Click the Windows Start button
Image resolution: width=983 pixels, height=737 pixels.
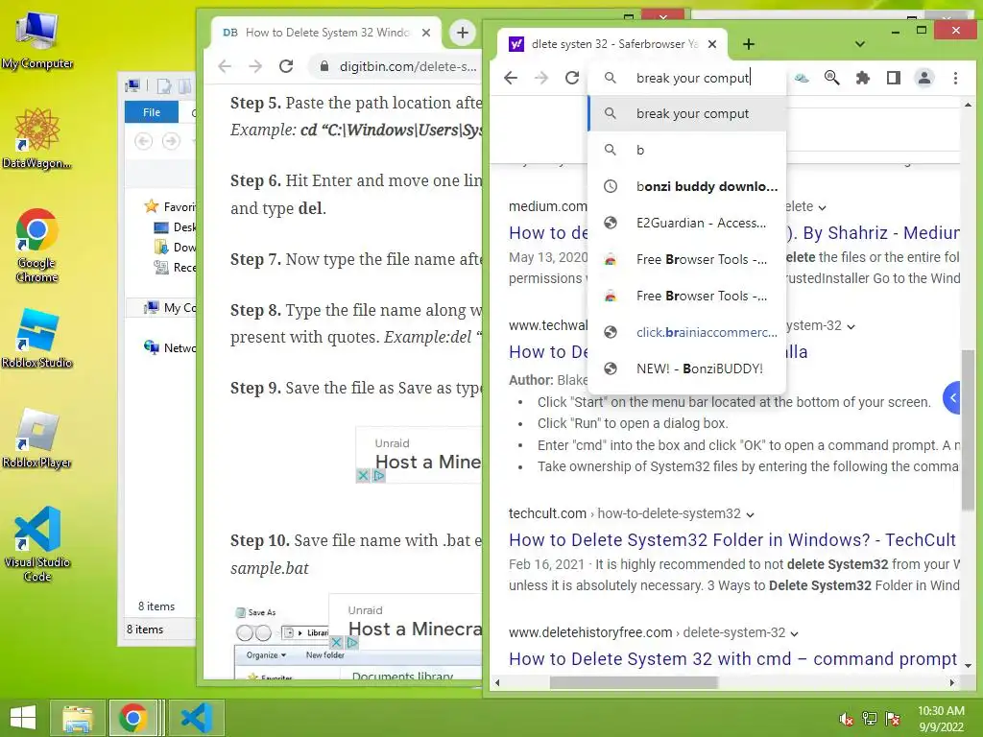click(23, 718)
